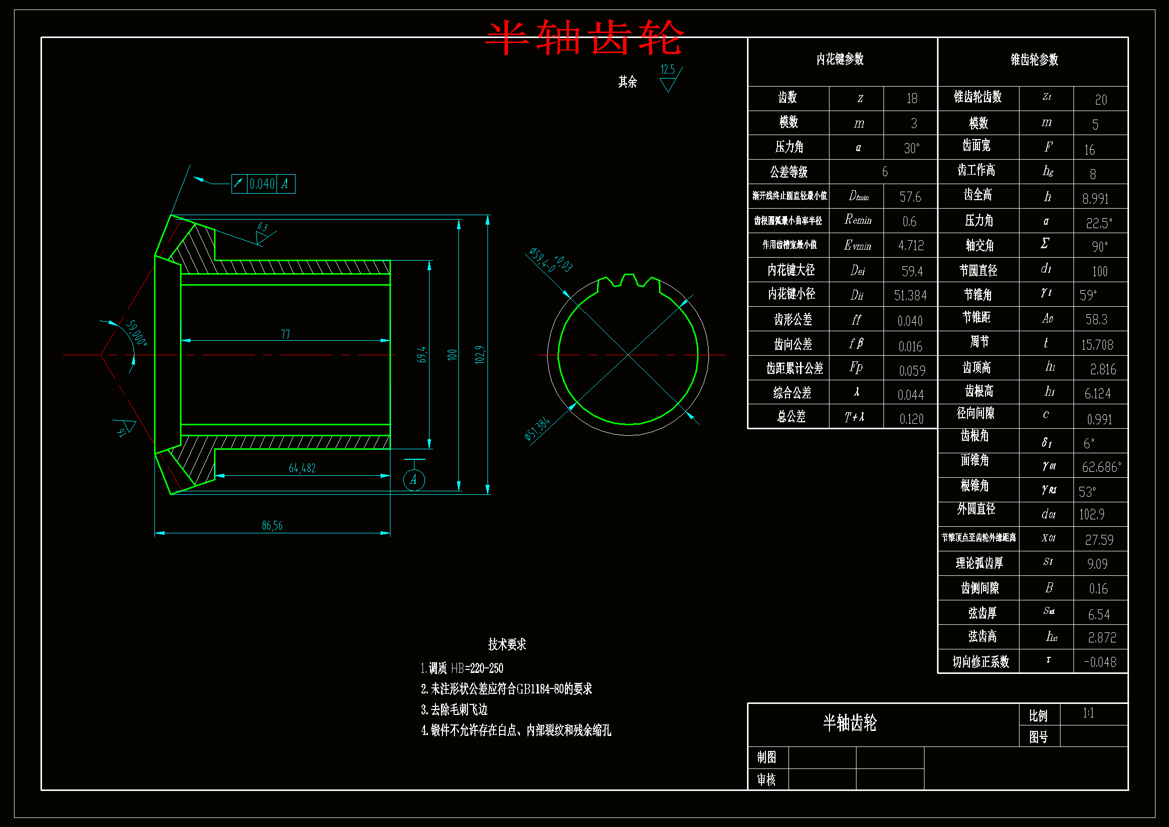Click the 6.54 弦齿厚 value
1169x827 pixels.
[1098, 614]
